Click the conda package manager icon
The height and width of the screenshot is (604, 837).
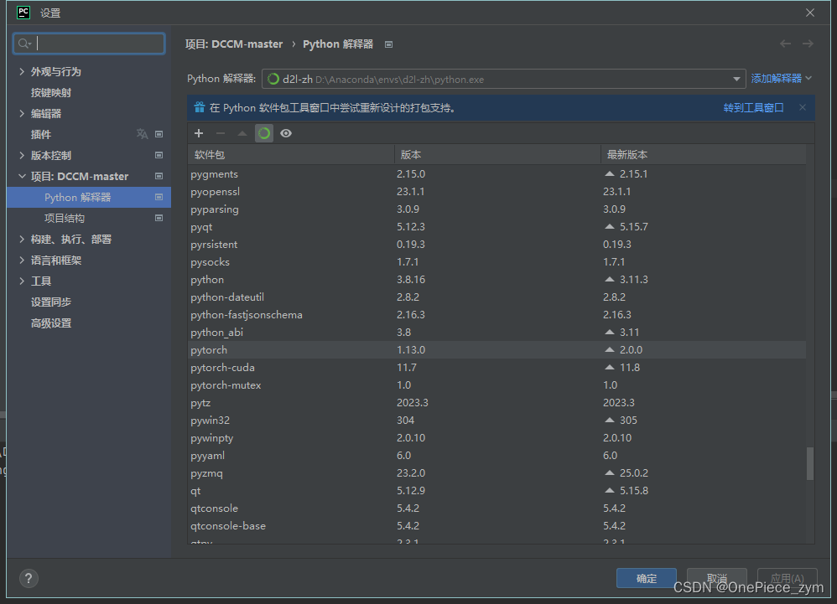click(264, 133)
